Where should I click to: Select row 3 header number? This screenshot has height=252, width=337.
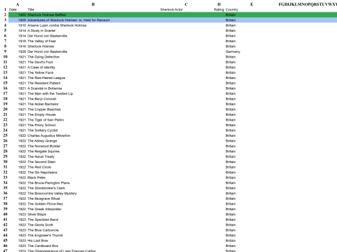5,20
